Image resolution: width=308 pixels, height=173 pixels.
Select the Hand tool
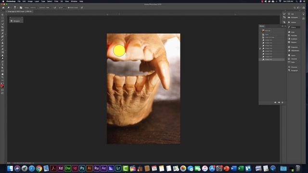tap(2, 74)
